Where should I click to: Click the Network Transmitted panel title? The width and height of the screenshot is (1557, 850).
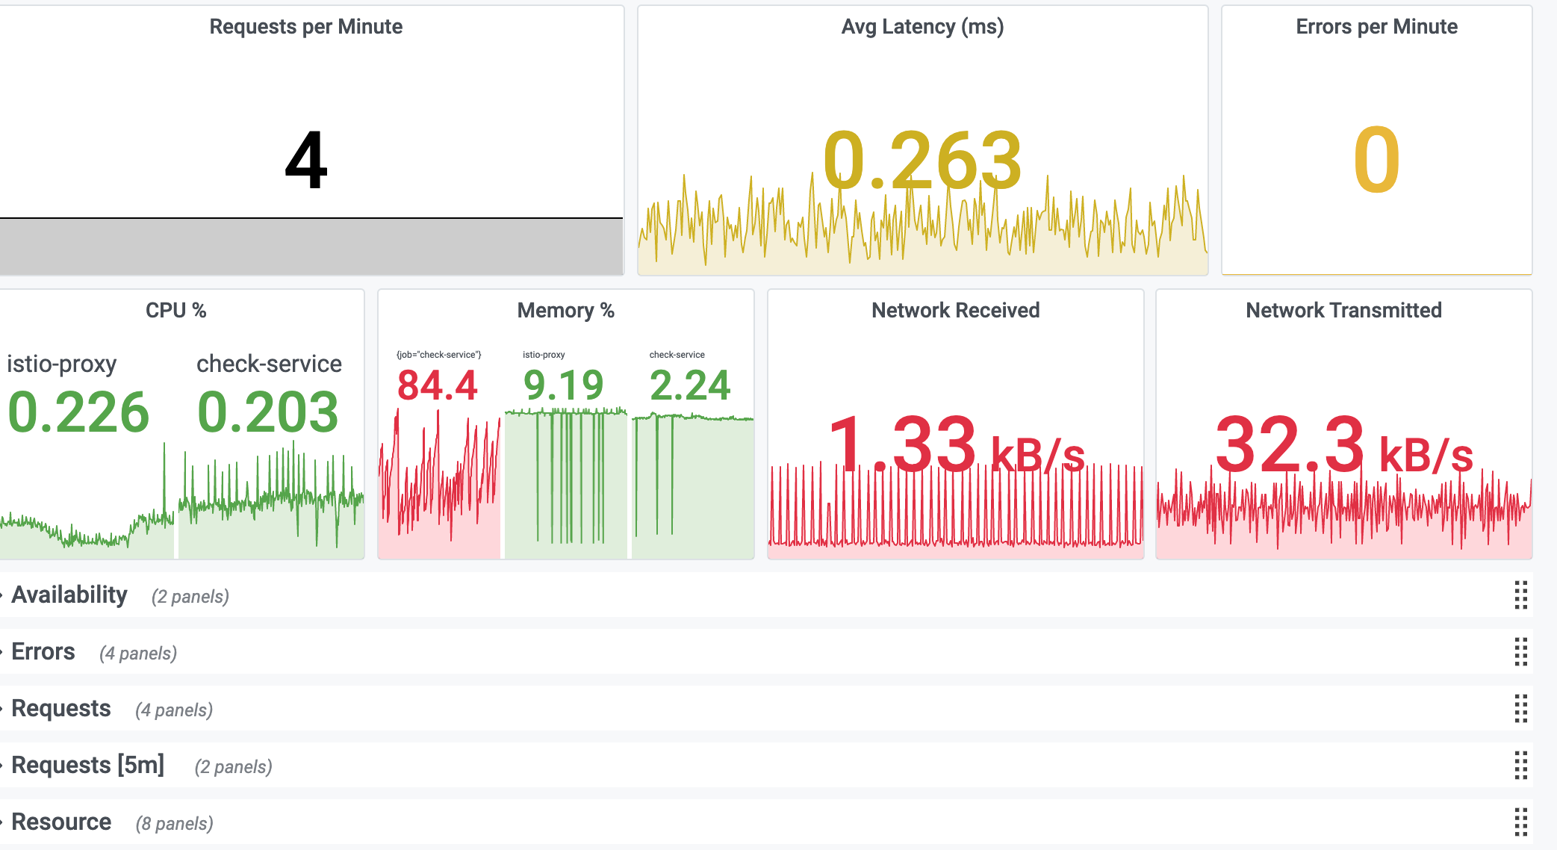1343,311
